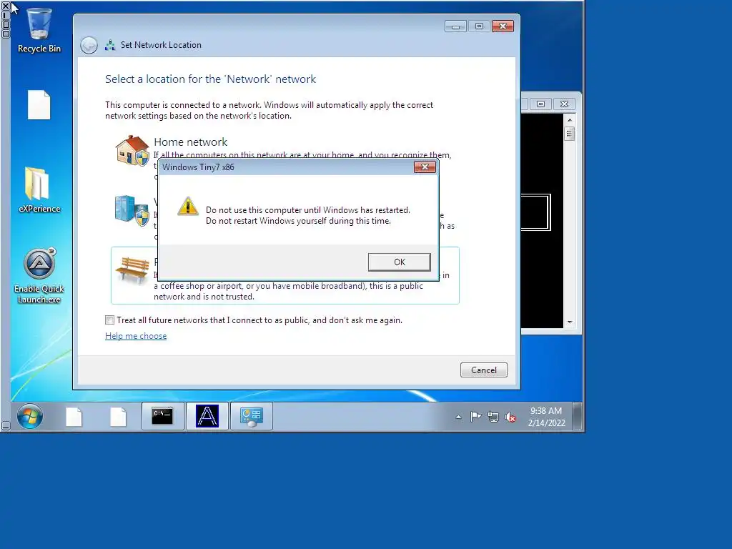Select the Public network bench icon
This screenshot has height=549, width=732.
(132, 269)
